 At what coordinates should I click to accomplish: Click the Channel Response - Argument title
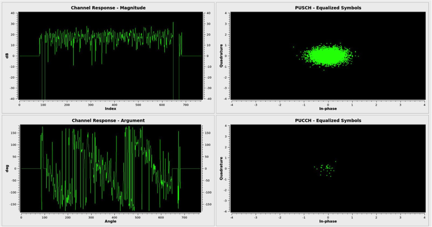click(108, 121)
